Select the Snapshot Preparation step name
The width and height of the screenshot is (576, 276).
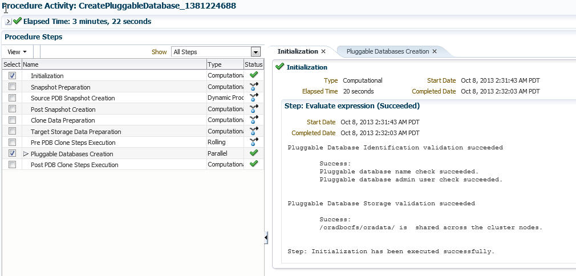click(x=60, y=87)
